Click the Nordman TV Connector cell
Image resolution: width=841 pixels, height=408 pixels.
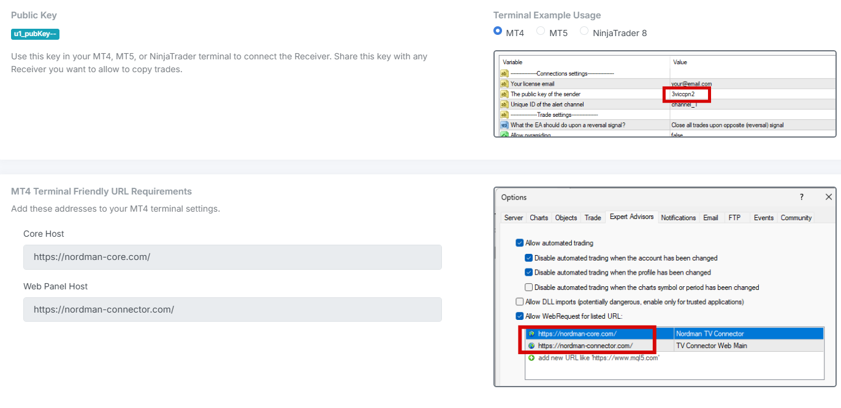[x=748, y=334]
